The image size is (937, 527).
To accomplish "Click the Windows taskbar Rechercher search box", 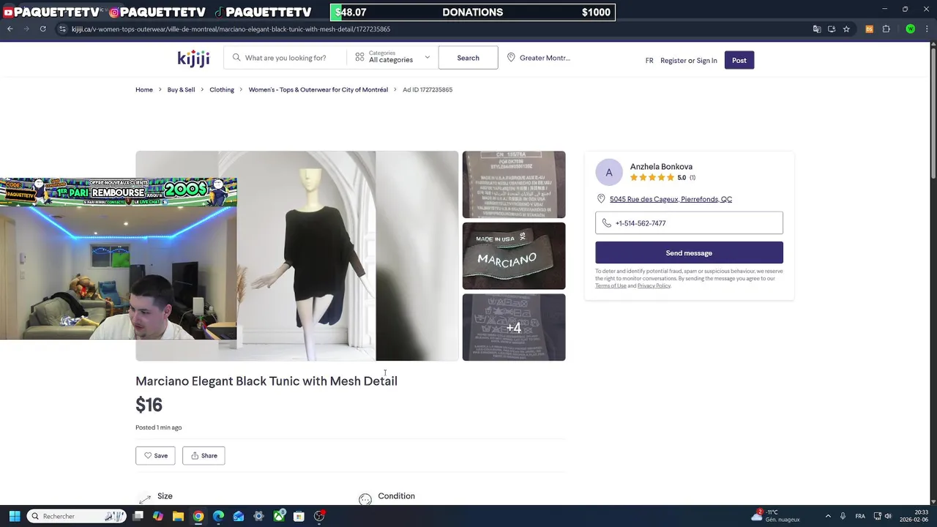I will (77, 516).
